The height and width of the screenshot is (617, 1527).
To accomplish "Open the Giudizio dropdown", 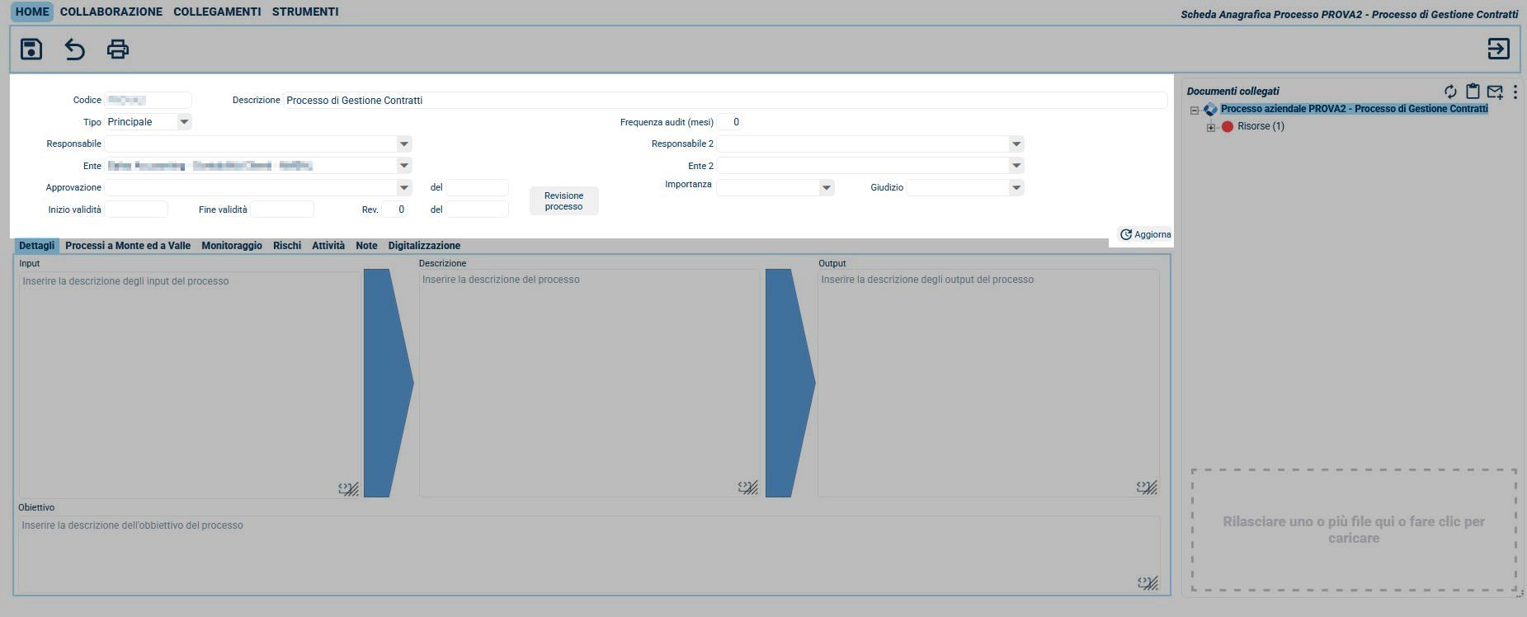I will click(1016, 188).
